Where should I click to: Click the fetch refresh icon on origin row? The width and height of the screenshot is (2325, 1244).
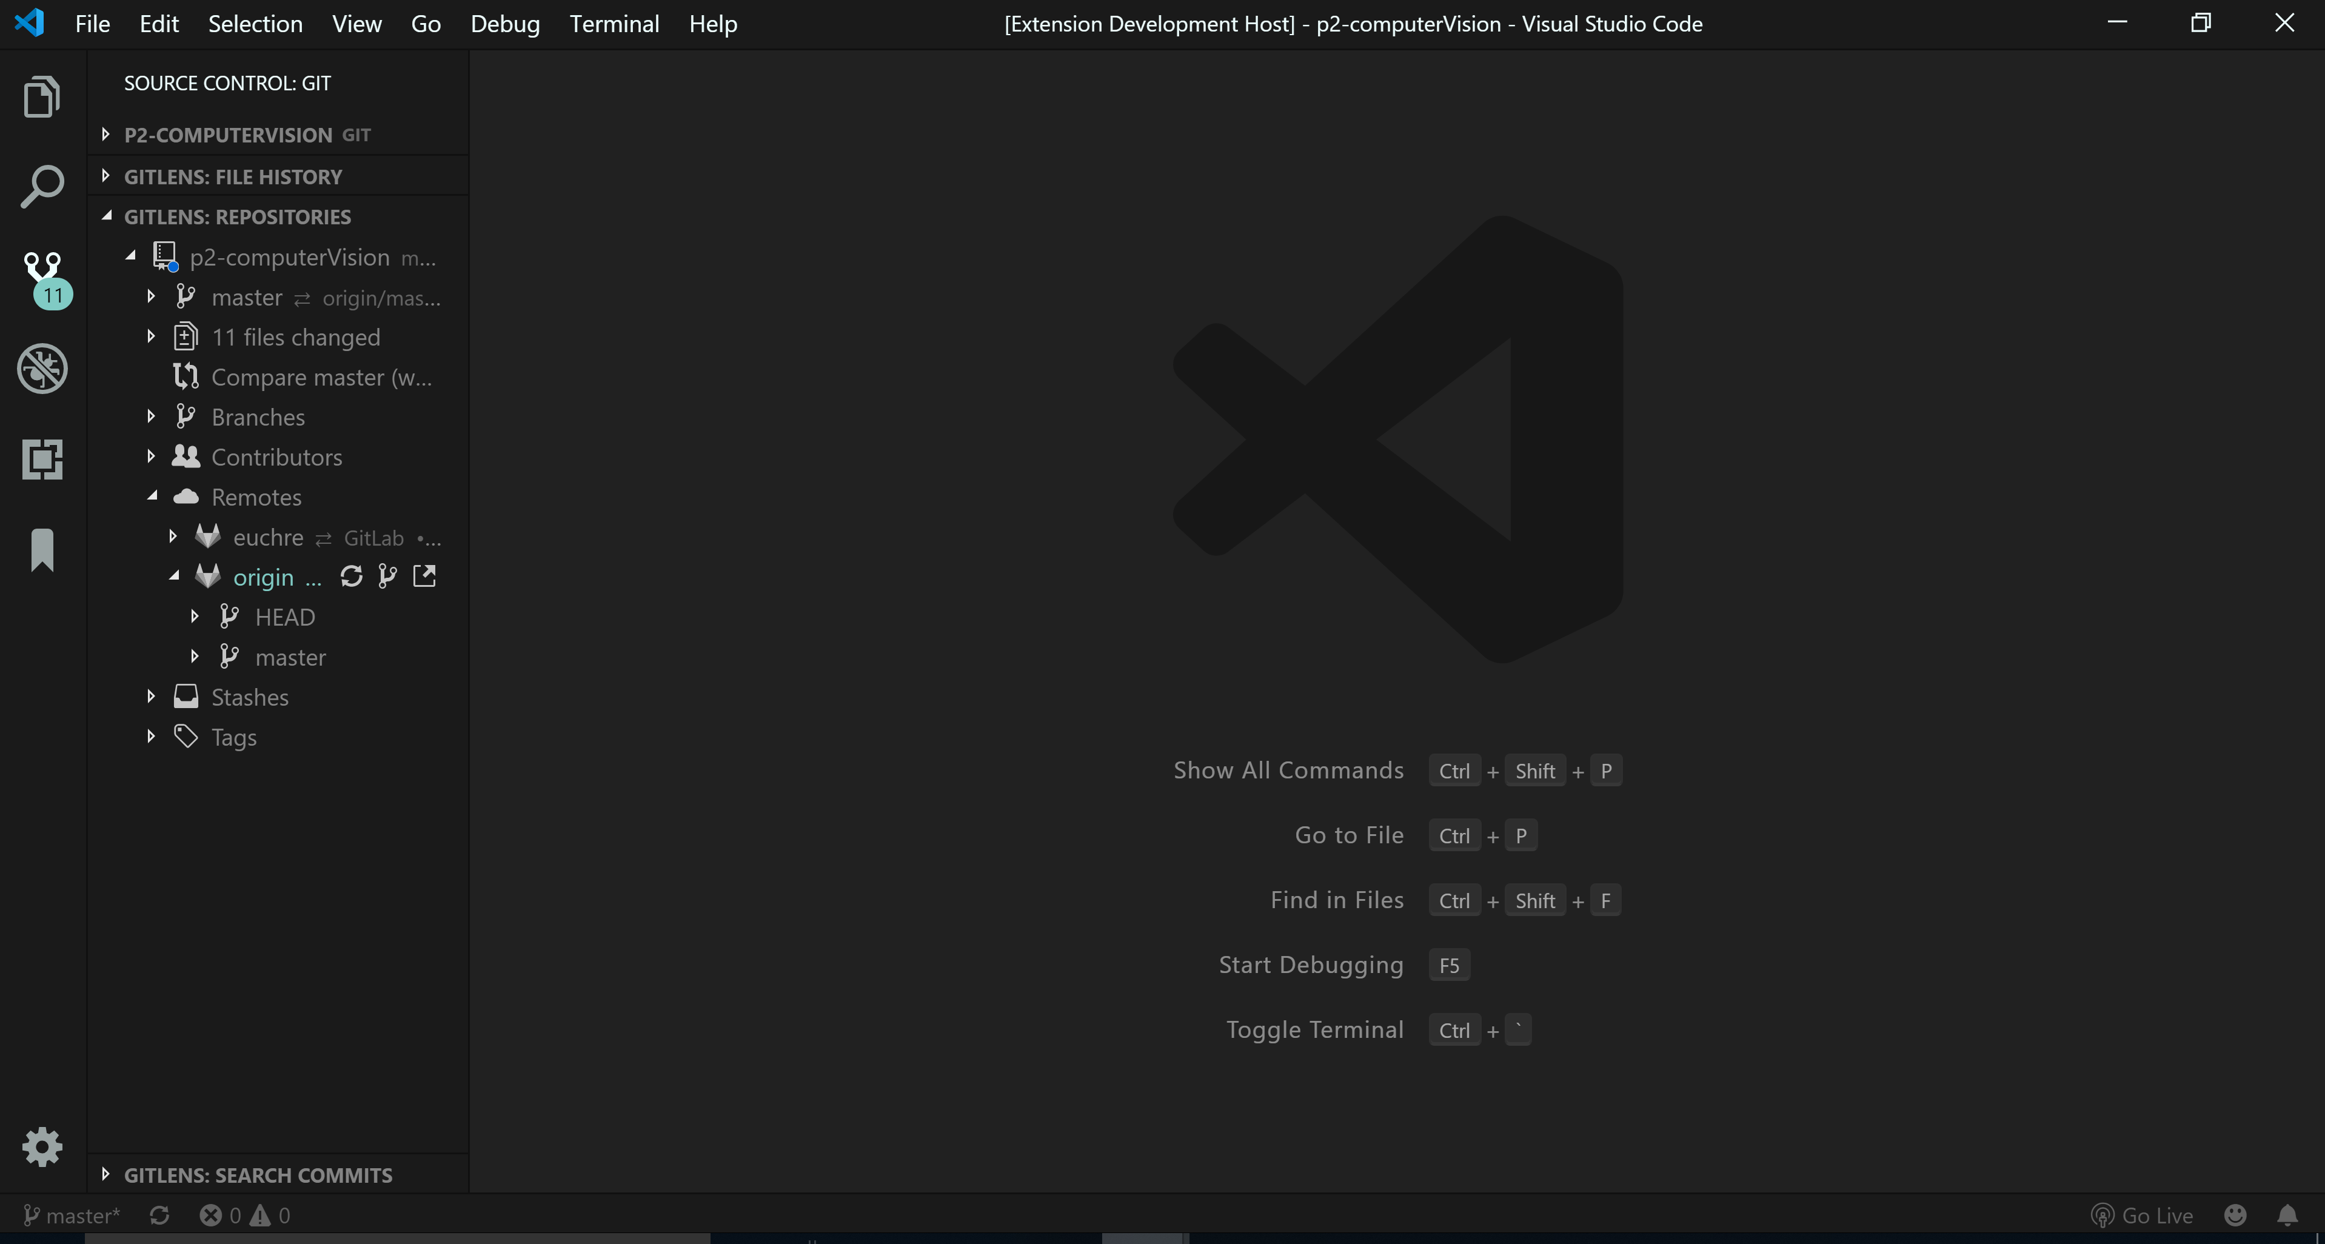[x=351, y=576]
